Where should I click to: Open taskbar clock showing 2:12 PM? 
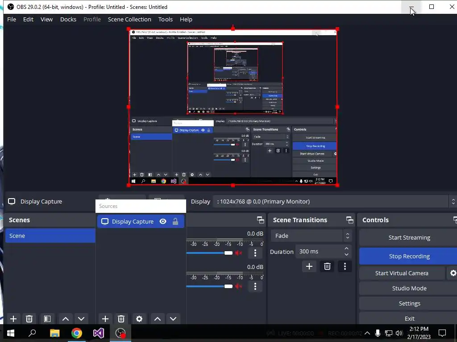pyautogui.click(x=419, y=333)
